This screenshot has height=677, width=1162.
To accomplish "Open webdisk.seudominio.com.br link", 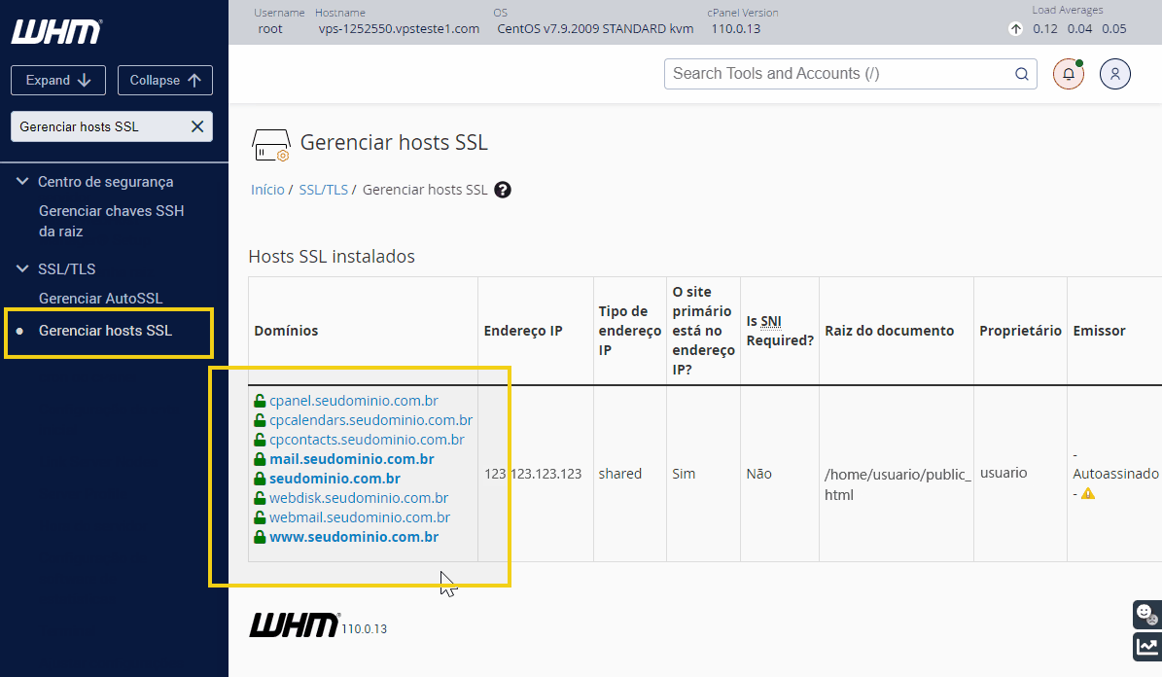I will click(359, 498).
